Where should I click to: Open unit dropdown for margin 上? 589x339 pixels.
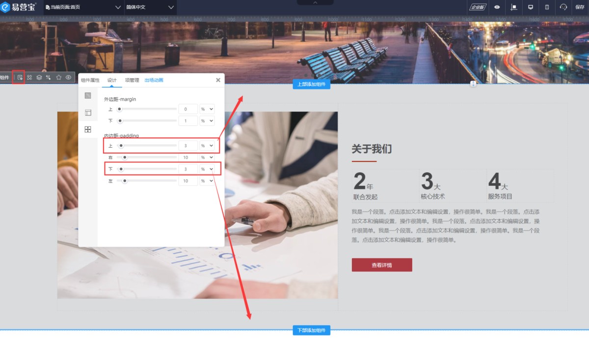pyautogui.click(x=207, y=109)
